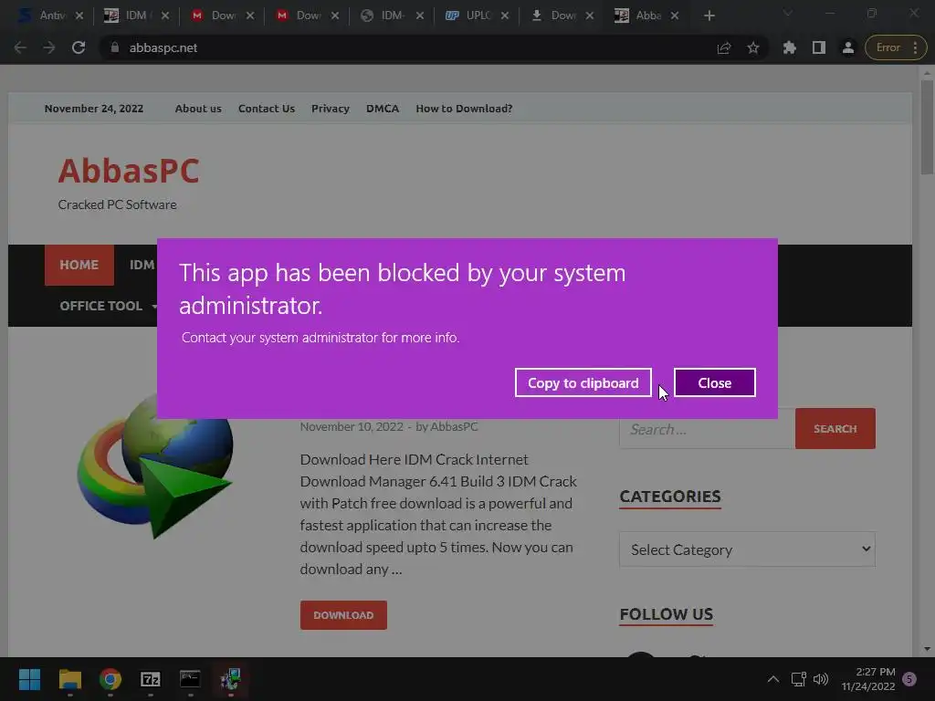This screenshot has height=701, width=935.
Task: Click the AbbasPC site title
Action: (129, 171)
